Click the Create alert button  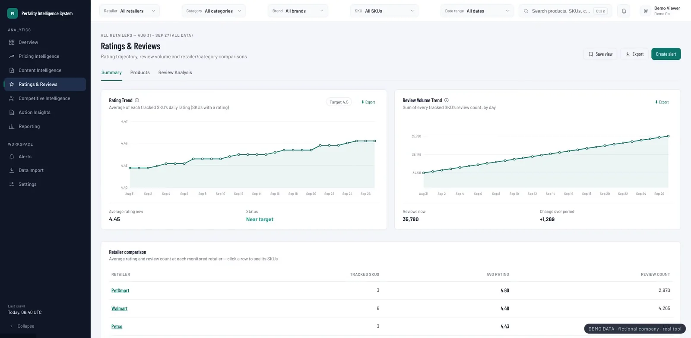[666, 54]
